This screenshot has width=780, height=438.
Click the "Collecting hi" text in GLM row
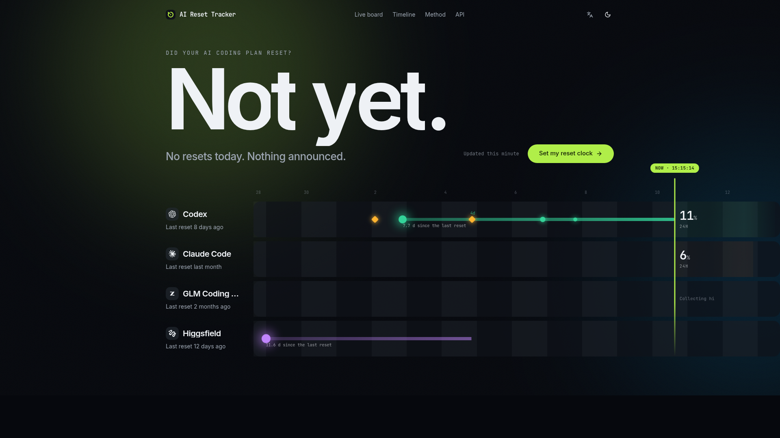pos(697,299)
